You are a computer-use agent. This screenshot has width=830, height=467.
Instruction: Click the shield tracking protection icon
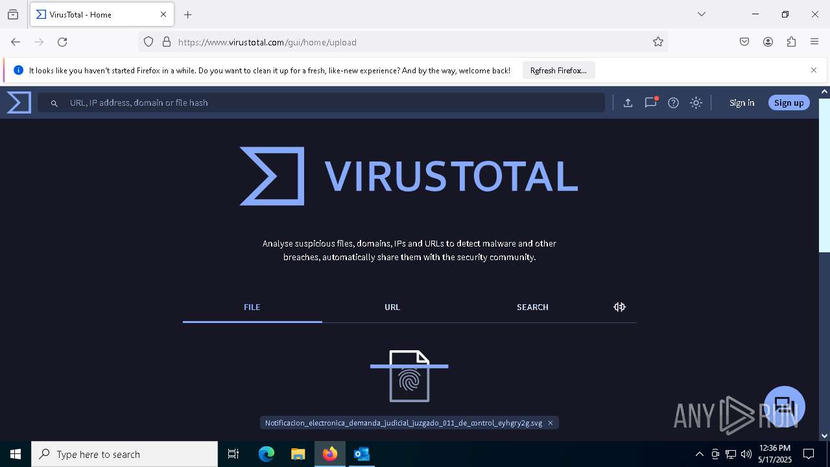[x=148, y=42]
